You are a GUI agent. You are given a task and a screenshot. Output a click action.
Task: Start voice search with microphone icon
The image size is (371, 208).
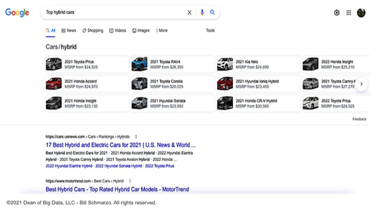tap(202, 13)
